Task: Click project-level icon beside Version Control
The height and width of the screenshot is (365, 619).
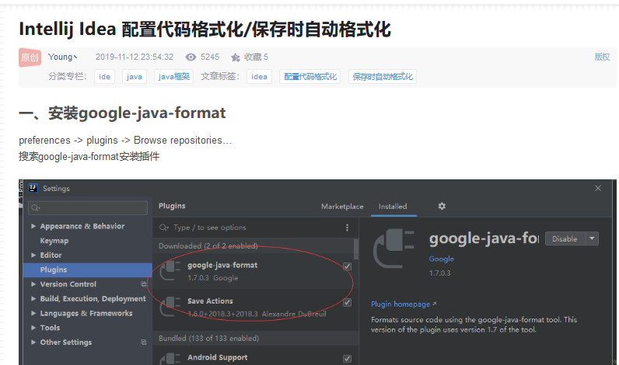Action: 144,284
